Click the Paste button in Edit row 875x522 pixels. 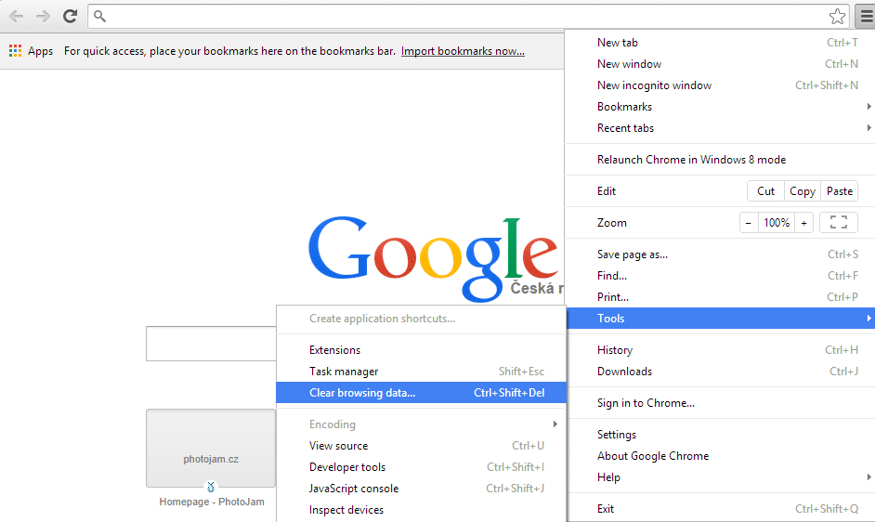(840, 191)
